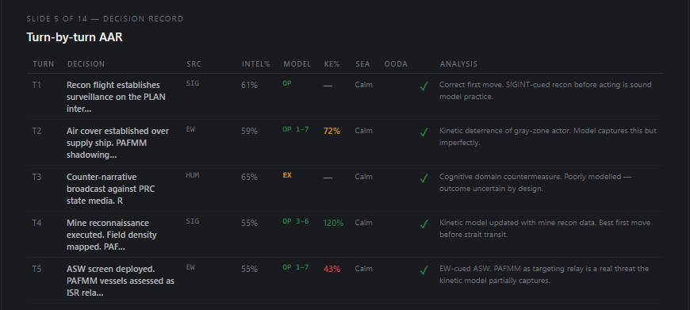Click the MODEL column header
The height and width of the screenshot is (310, 690).
pyautogui.click(x=297, y=64)
